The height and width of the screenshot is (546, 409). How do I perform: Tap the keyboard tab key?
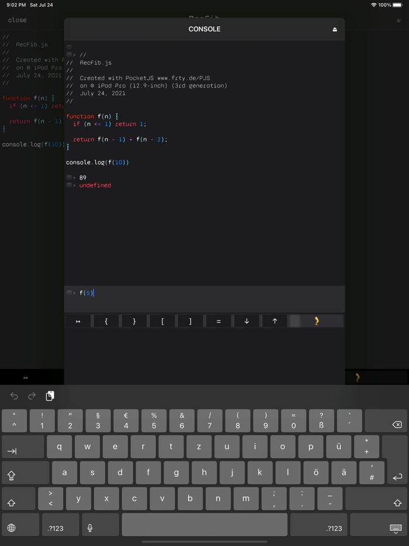point(23,447)
